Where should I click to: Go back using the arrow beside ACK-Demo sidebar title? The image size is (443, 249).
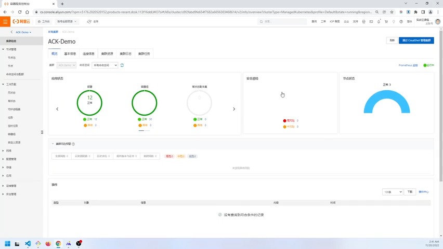[11, 32]
